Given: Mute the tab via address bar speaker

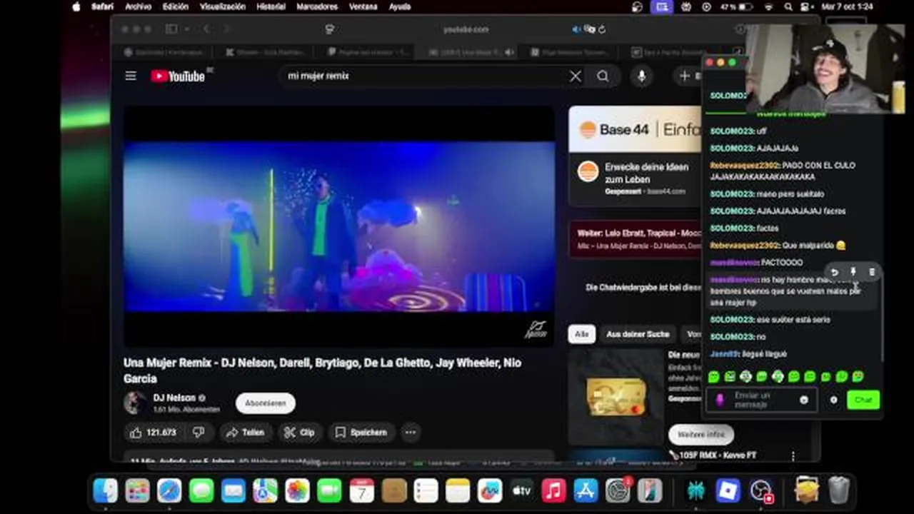Looking at the screenshot, I should point(576,29).
